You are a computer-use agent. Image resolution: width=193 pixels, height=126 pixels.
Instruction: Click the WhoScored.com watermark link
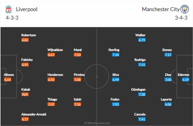97,123
